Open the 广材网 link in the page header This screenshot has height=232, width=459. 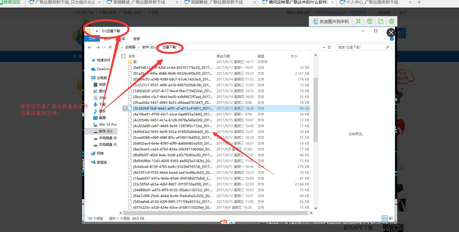154,13
